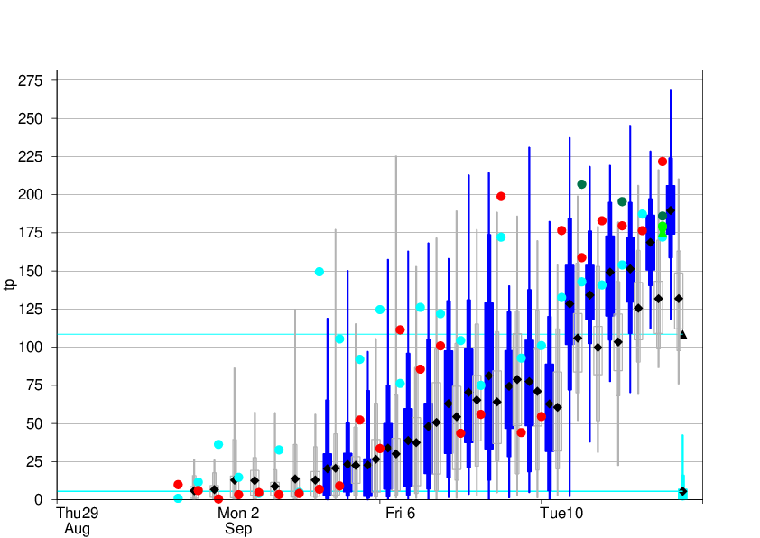The image size is (760, 538).
Task: Click the leftmost red dot near 10
Action: point(178,485)
